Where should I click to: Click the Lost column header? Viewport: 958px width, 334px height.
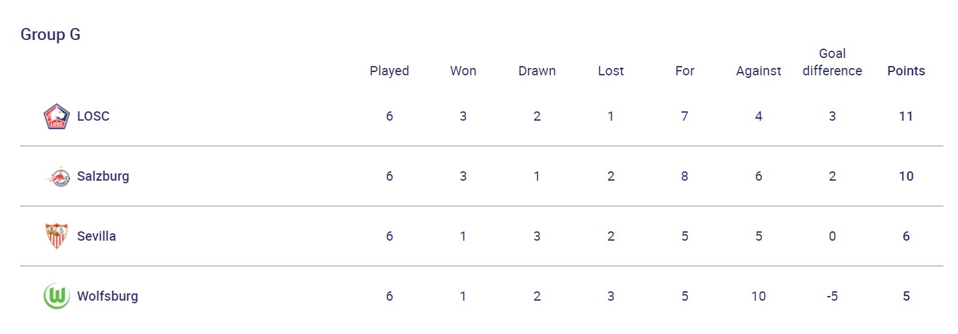611,71
